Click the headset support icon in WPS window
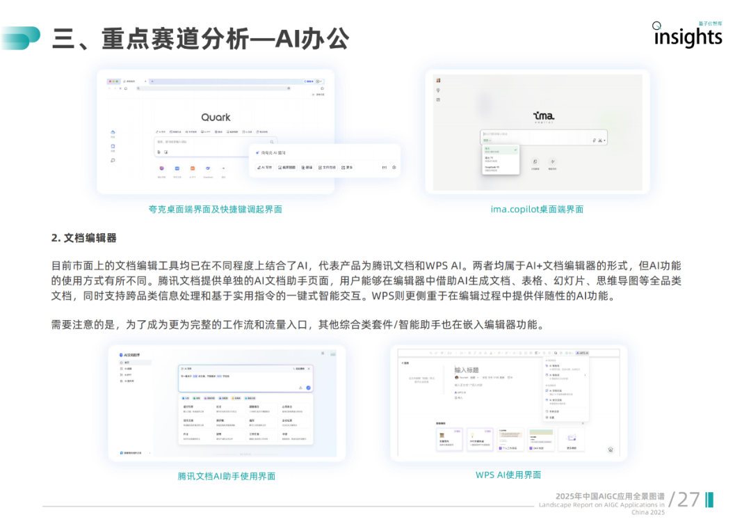The width and height of the screenshot is (751, 531). coord(611,450)
